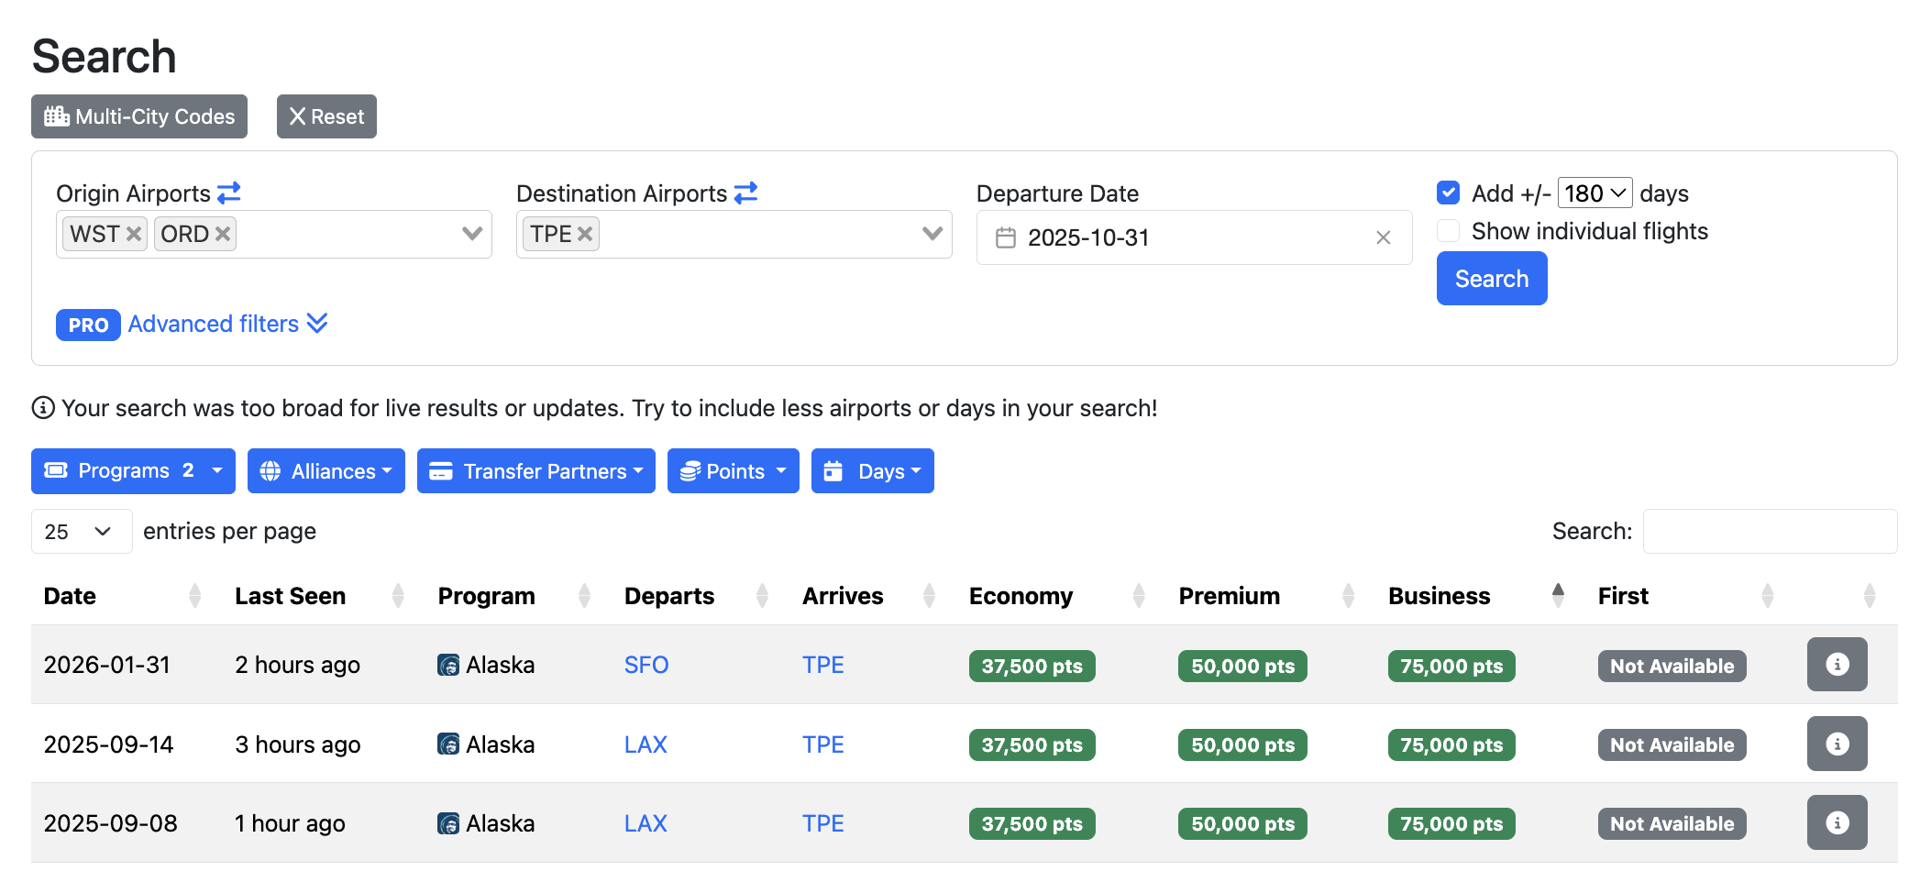This screenshot has height=871, width=1909.
Task: Remove TPE from destination airports
Action: [585, 234]
